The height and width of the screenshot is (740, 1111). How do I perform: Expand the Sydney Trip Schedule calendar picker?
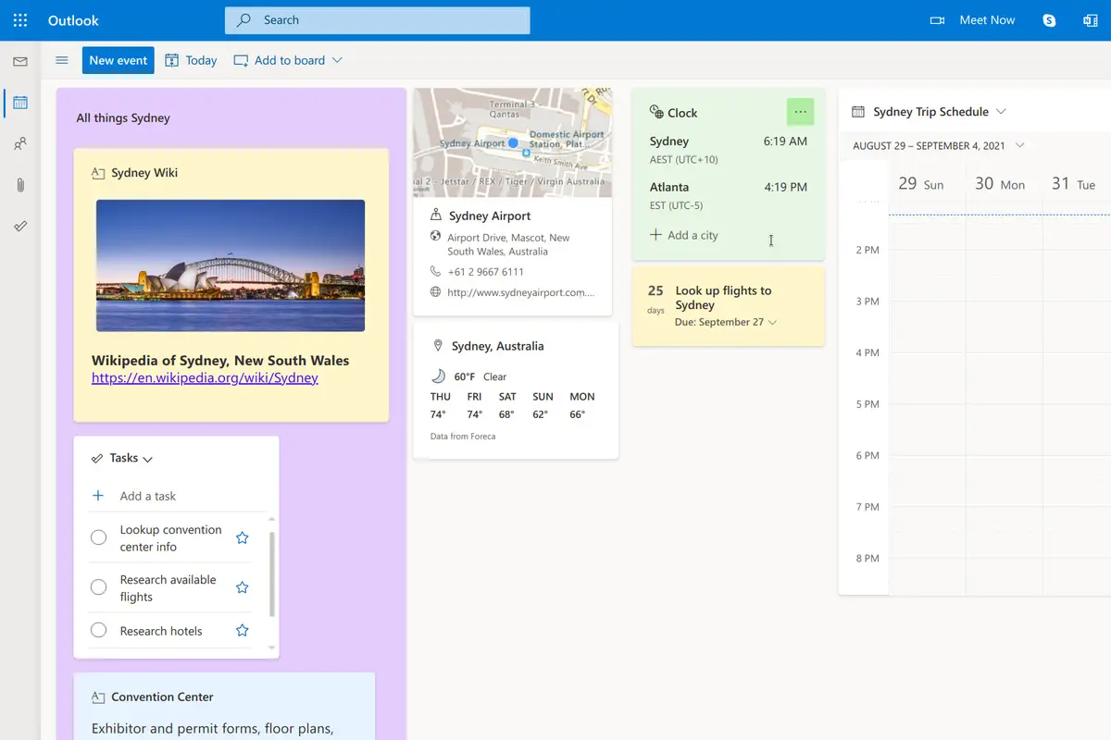click(1001, 111)
